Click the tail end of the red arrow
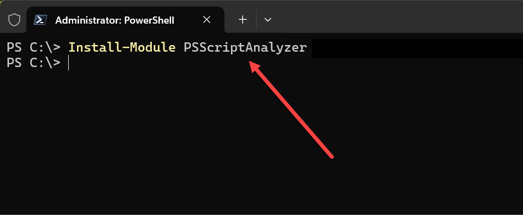523x222 pixels. click(x=332, y=157)
